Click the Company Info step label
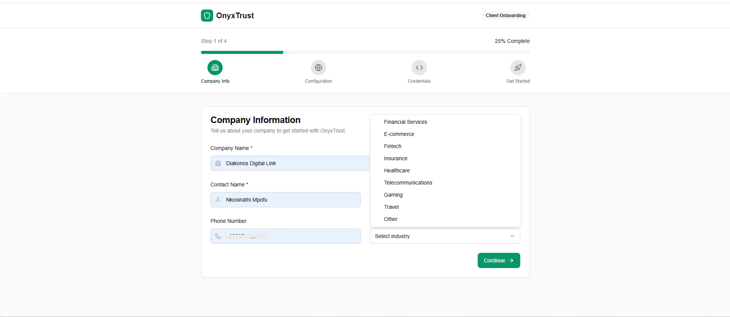 215,81
